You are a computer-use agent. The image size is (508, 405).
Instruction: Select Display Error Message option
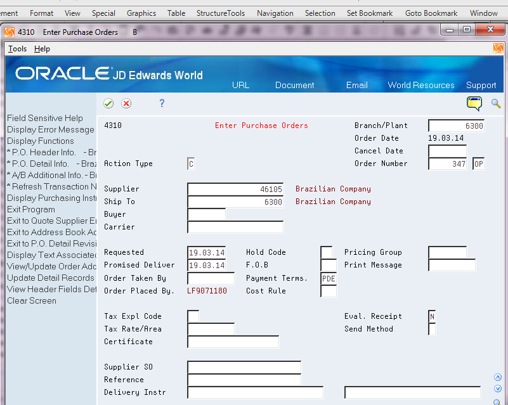click(x=51, y=129)
